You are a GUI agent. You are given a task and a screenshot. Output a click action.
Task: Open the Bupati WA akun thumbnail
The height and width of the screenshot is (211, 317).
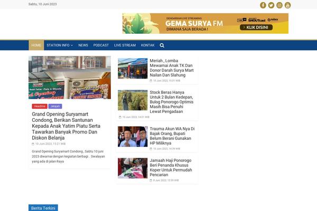(133, 137)
